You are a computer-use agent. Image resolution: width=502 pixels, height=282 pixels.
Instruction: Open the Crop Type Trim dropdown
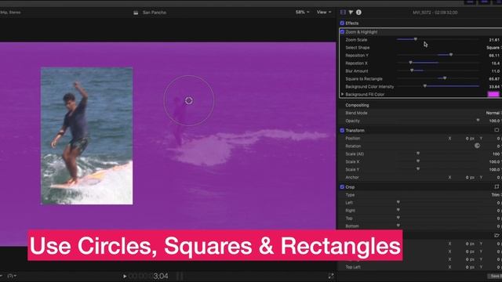(x=497, y=195)
